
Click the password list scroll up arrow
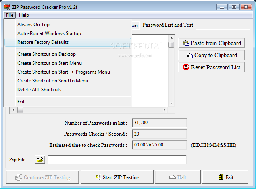pyautogui.click(x=171, y=38)
